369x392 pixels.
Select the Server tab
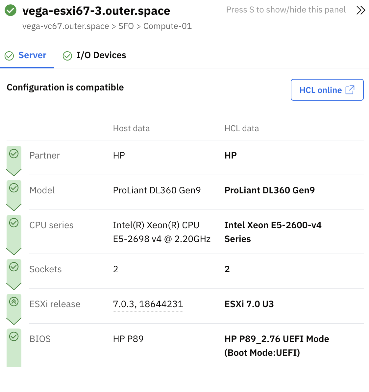(x=32, y=55)
